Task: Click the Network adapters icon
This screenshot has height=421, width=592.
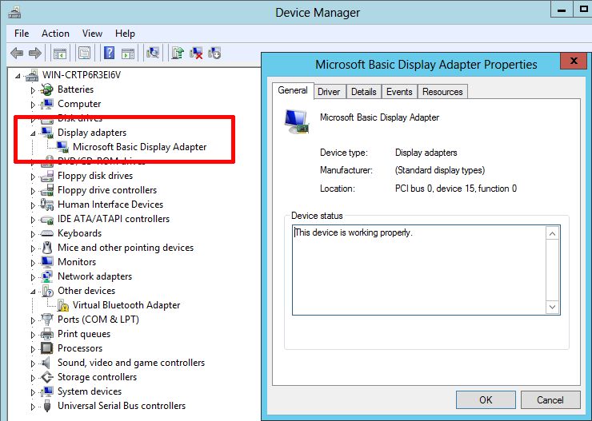Action: (47, 276)
